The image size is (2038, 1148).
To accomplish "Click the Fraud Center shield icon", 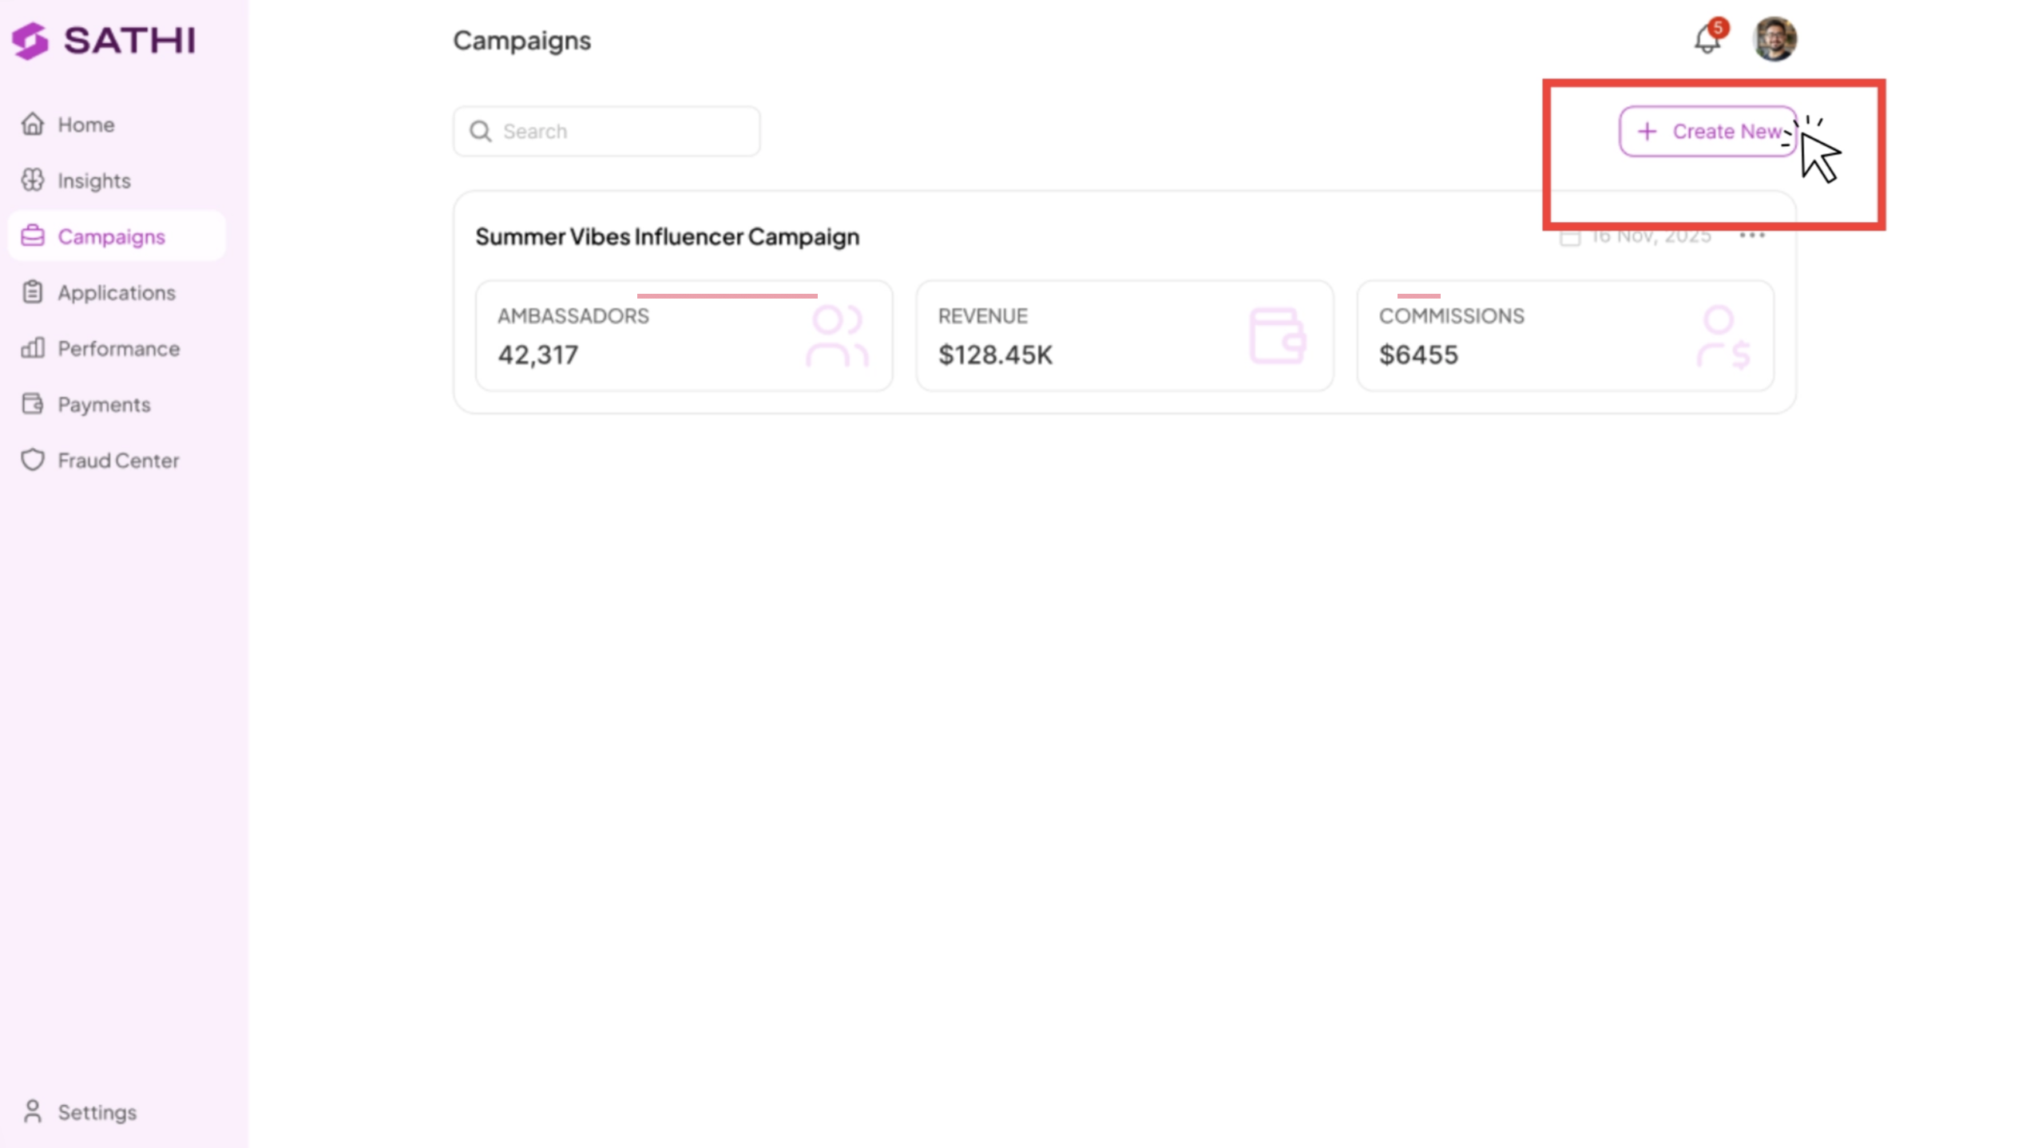I will click(33, 460).
